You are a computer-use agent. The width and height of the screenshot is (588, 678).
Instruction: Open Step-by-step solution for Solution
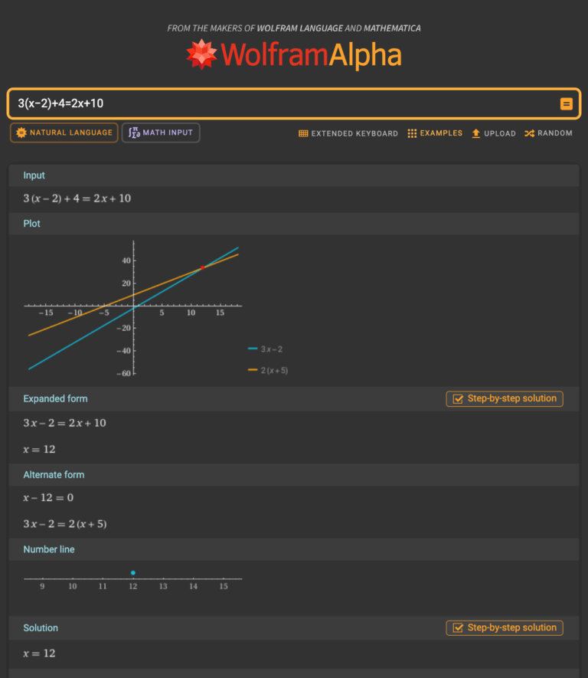pyautogui.click(x=504, y=627)
